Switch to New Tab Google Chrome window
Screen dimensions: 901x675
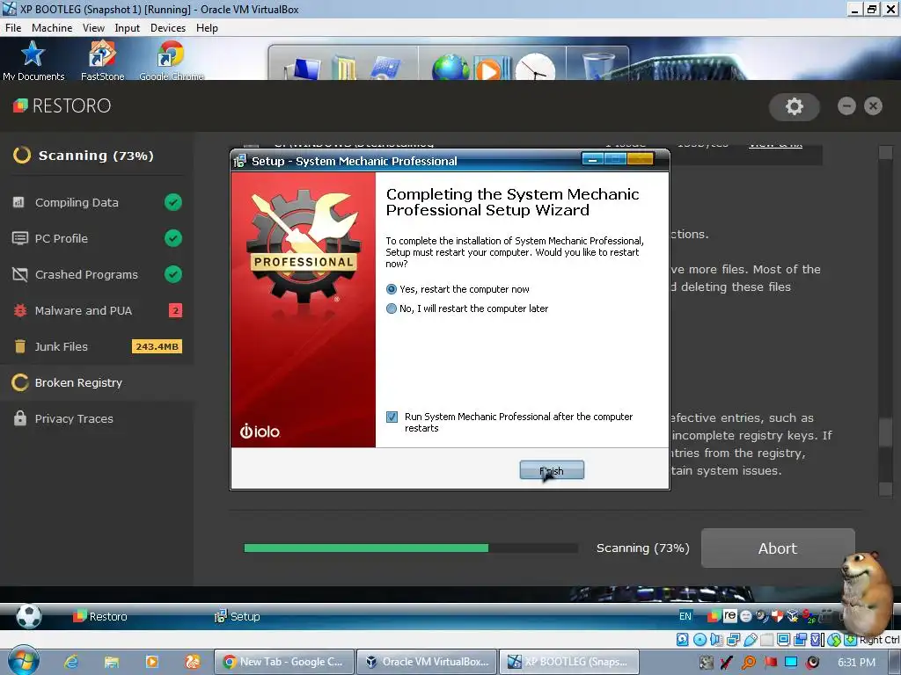coord(283,662)
